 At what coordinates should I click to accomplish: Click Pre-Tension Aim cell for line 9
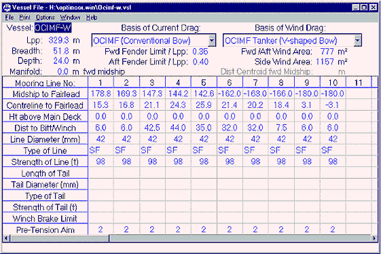(x=307, y=229)
